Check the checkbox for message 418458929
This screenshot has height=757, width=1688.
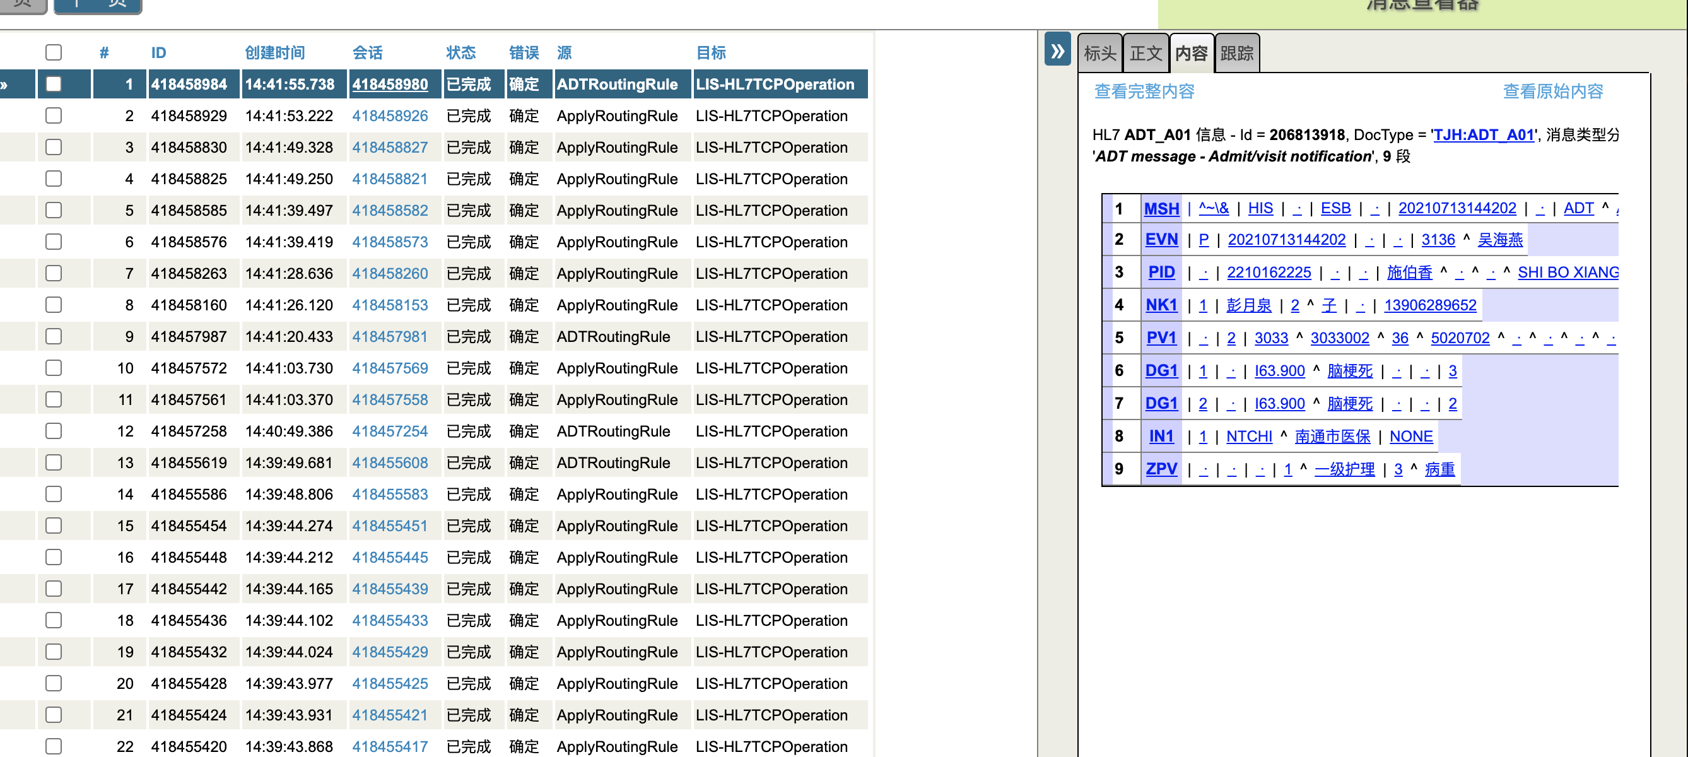pyautogui.click(x=54, y=116)
